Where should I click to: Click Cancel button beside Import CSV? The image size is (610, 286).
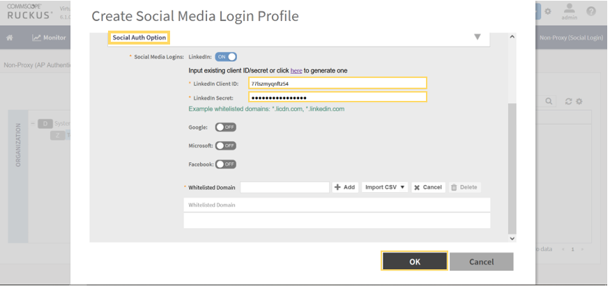click(x=428, y=187)
